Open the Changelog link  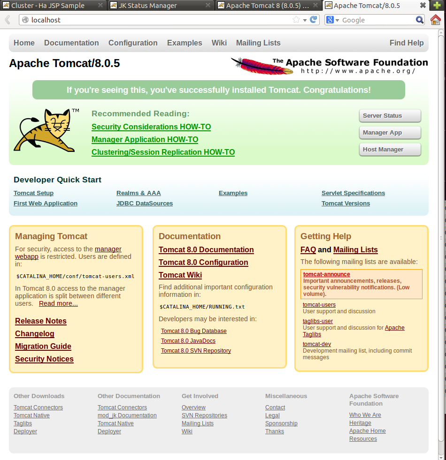point(35,333)
